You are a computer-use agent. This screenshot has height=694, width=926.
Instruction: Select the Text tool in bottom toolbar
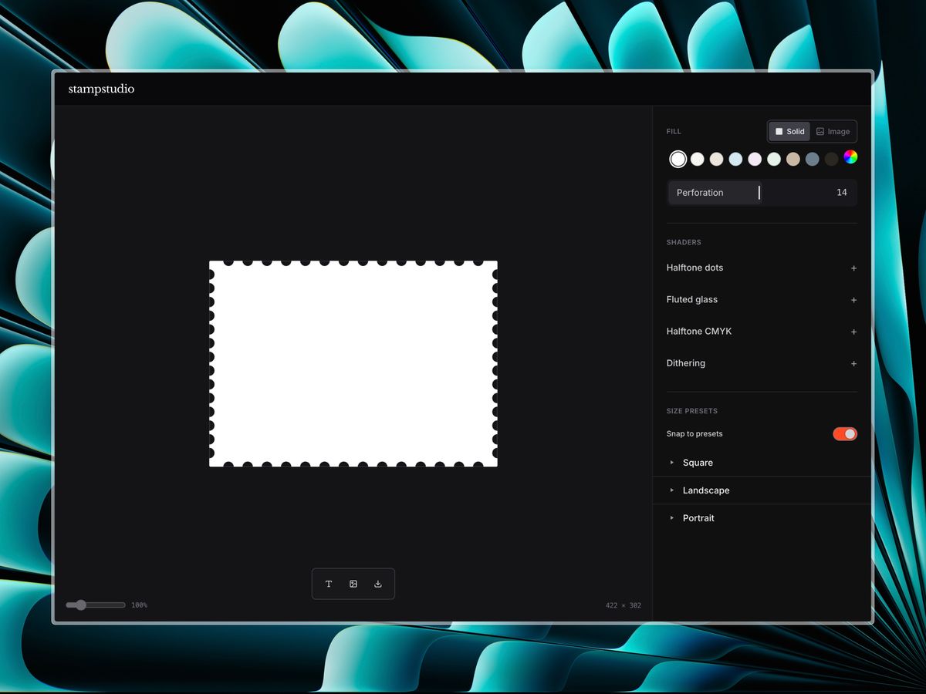coord(329,584)
